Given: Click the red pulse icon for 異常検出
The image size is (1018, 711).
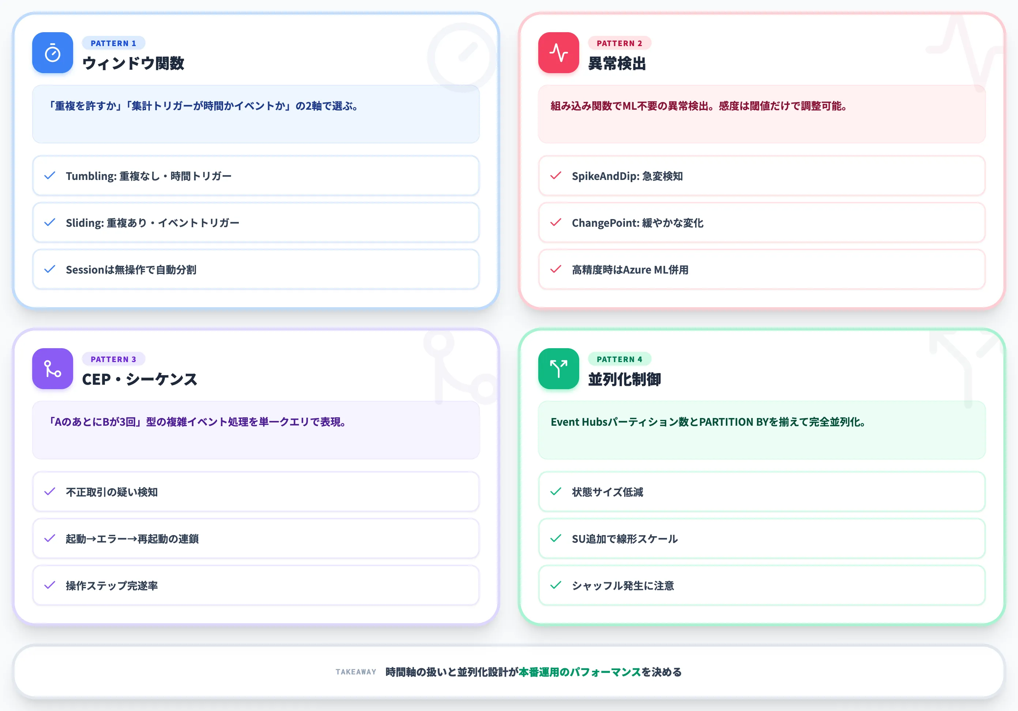Looking at the screenshot, I should [x=558, y=53].
